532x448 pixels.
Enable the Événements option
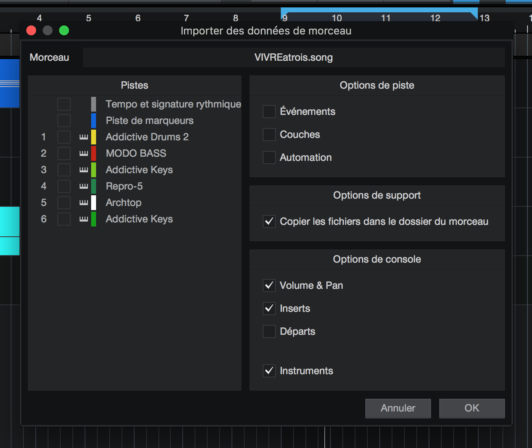pyautogui.click(x=269, y=112)
